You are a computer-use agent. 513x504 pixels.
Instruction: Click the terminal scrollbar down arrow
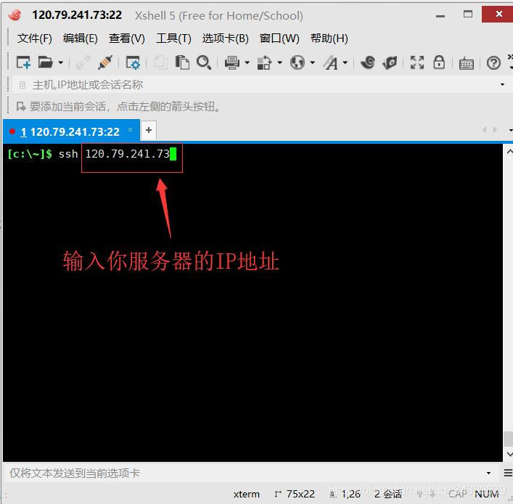point(509,454)
